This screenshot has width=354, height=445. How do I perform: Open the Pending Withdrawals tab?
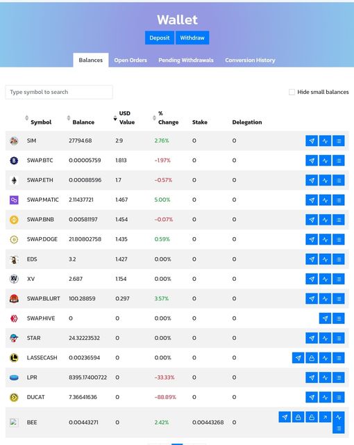(x=186, y=60)
